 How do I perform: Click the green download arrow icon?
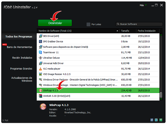[161, 120]
